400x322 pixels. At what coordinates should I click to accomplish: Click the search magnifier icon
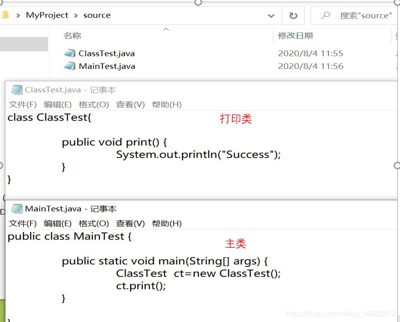tap(325, 15)
